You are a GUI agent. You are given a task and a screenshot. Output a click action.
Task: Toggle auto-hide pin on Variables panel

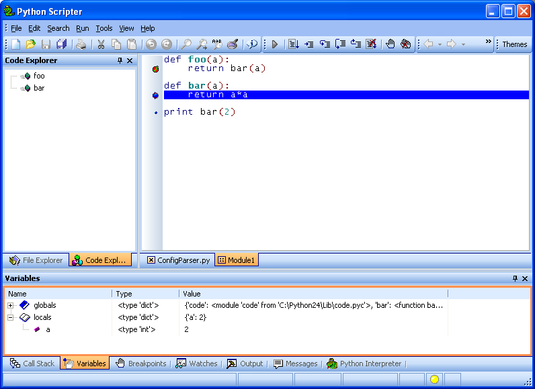point(515,278)
